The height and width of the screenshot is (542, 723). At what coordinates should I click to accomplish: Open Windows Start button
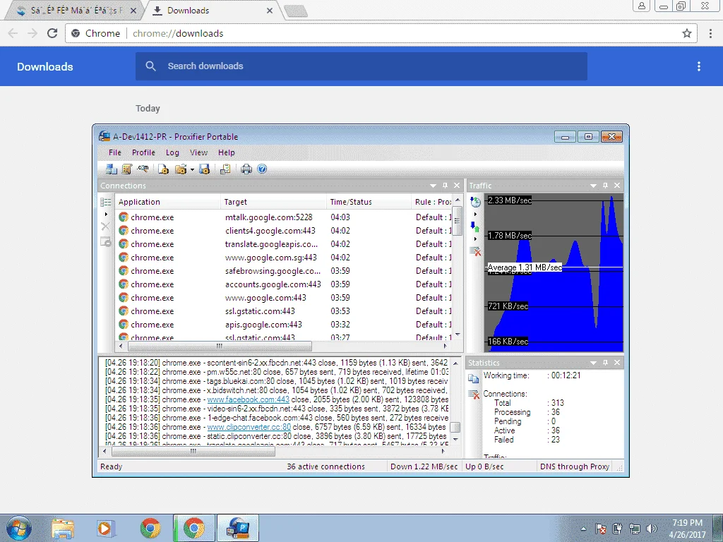tap(19, 528)
